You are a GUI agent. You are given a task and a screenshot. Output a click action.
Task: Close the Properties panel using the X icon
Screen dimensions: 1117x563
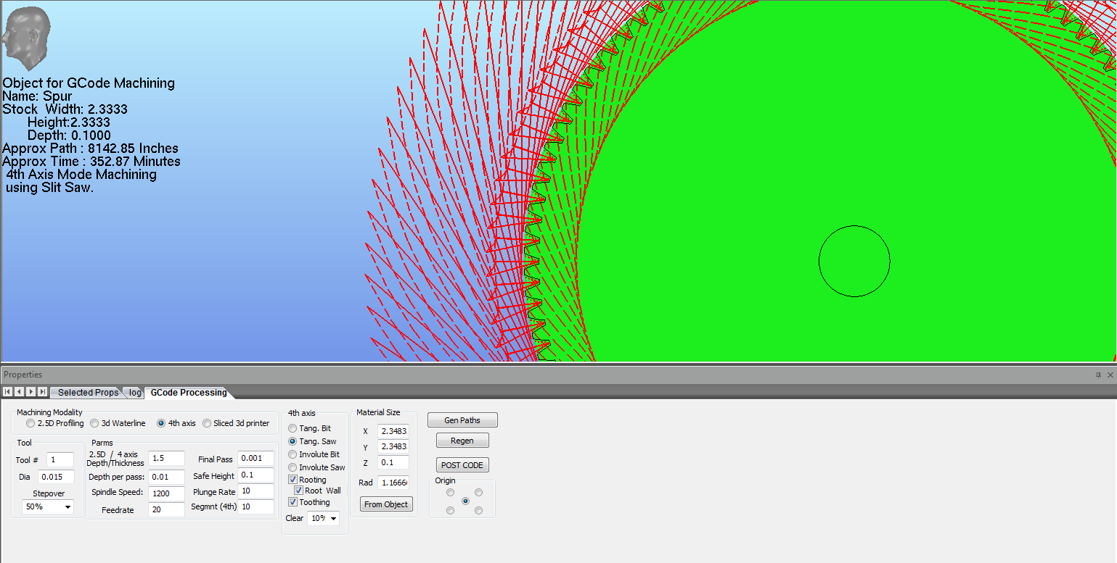(x=1110, y=375)
